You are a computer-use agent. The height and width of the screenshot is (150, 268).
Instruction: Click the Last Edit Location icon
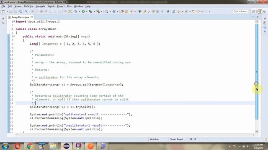click(194, 11)
